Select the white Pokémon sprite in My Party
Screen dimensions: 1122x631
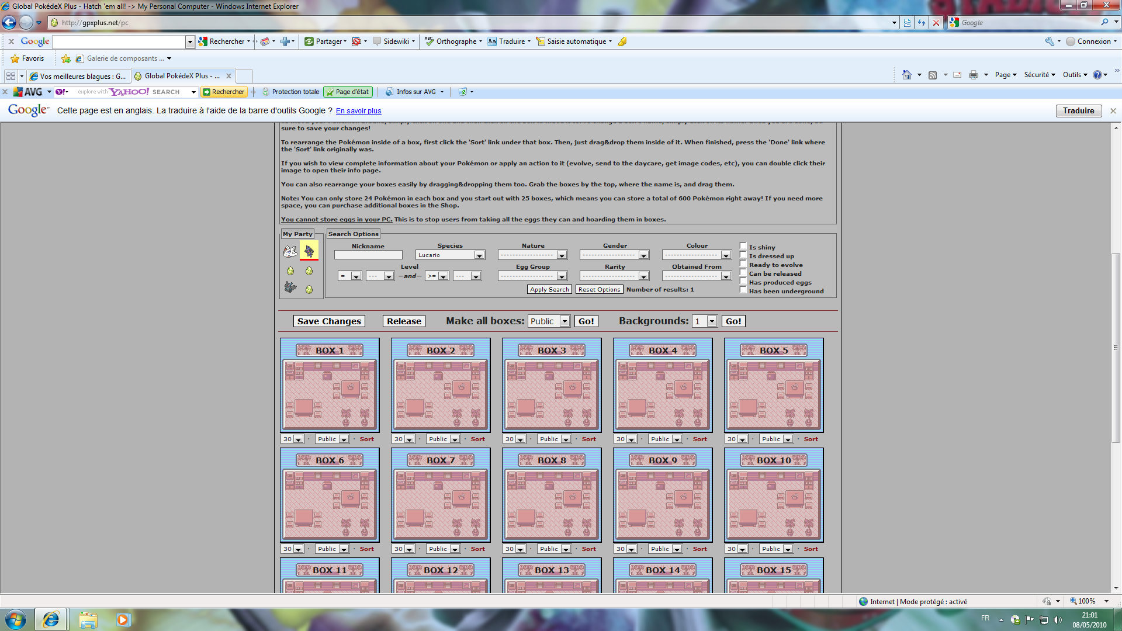(x=290, y=251)
